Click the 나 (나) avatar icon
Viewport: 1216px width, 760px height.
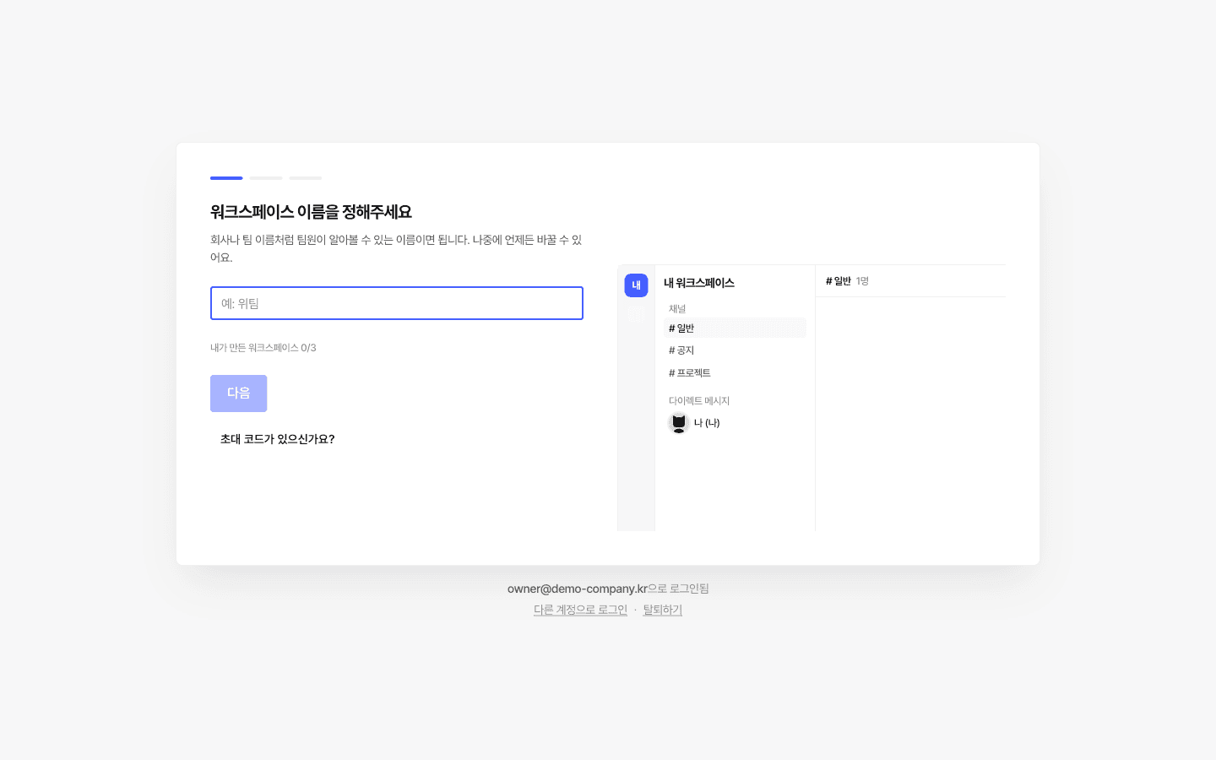coord(679,423)
